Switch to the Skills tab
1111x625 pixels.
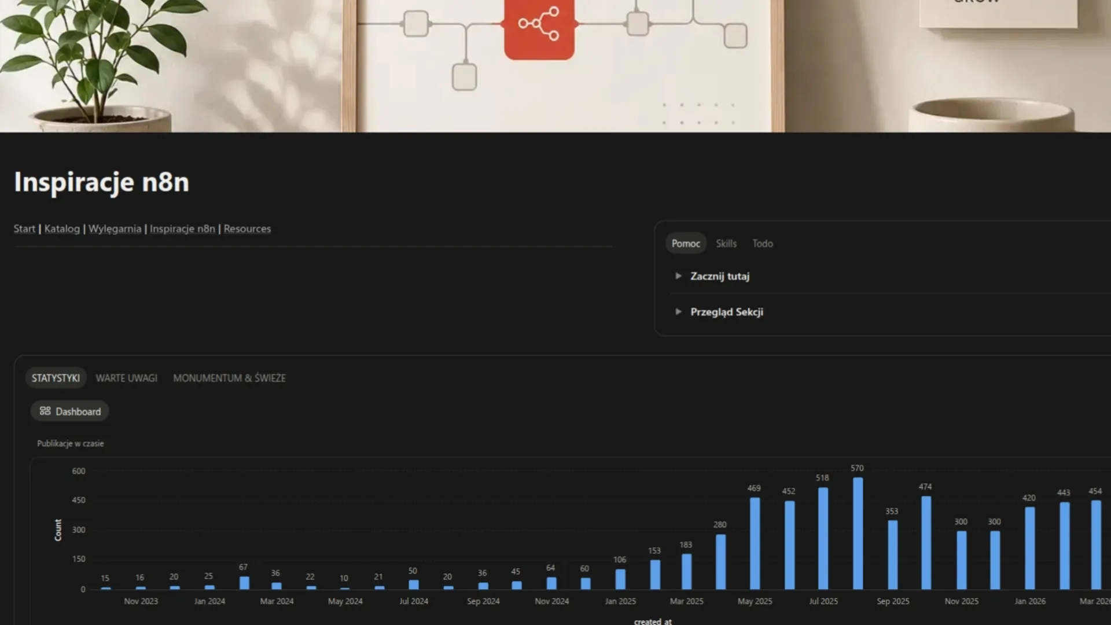(x=726, y=244)
